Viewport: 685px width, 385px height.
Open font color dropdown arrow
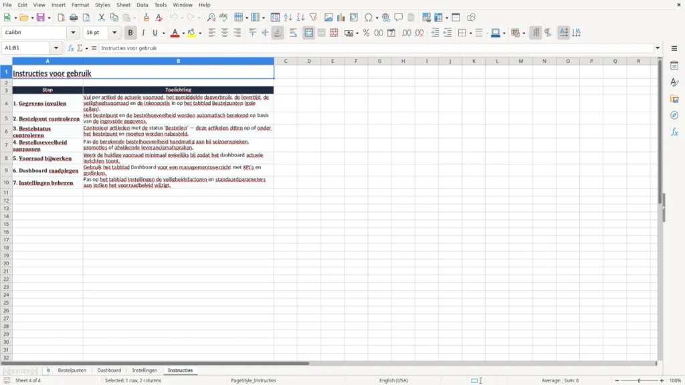click(183, 33)
